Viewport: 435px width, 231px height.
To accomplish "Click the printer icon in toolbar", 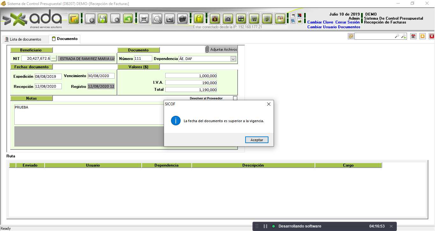I will (x=144, y=19).
